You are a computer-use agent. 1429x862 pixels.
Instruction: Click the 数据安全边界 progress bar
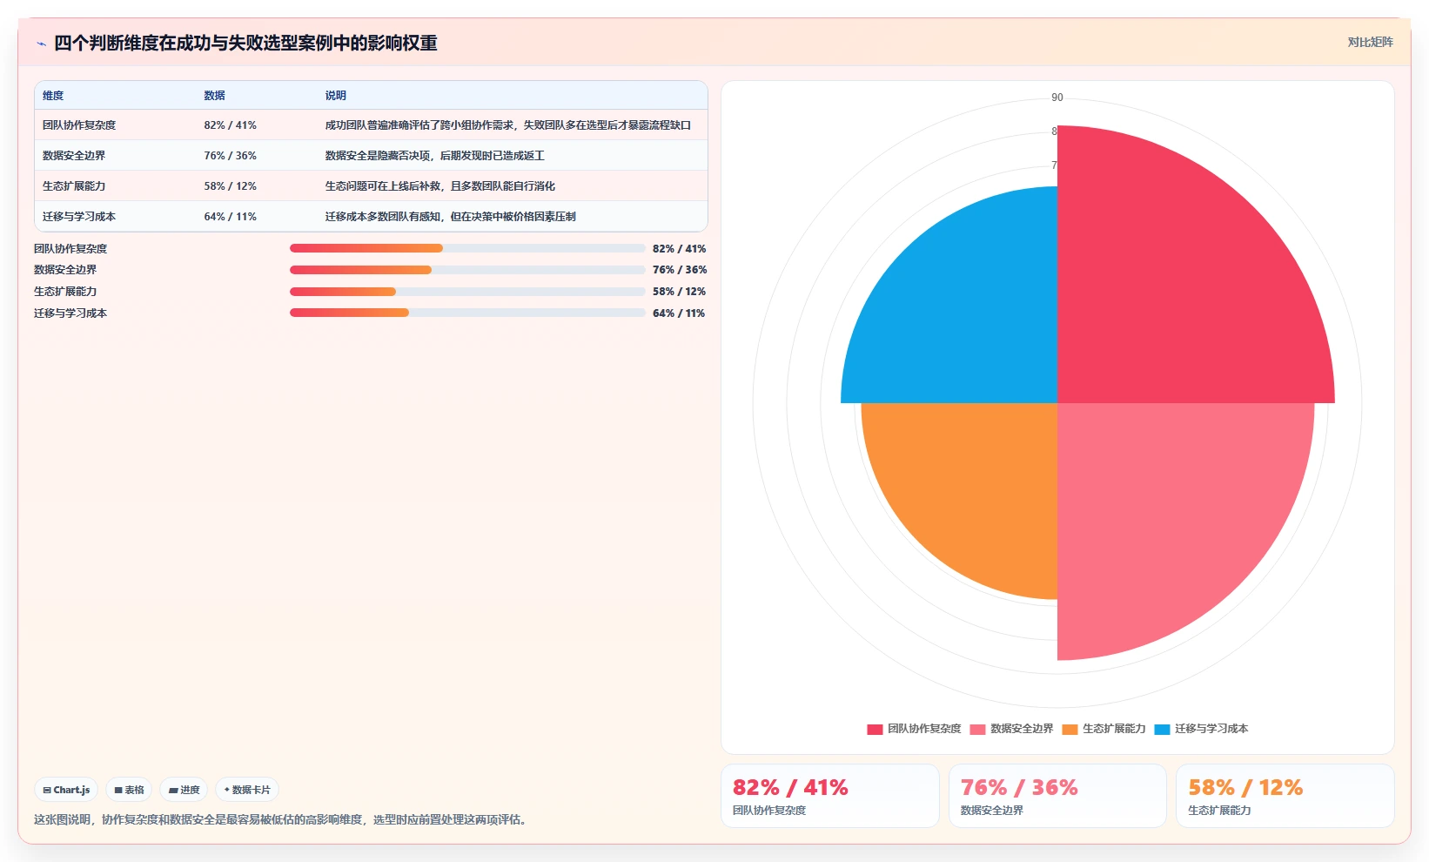pos(467,270)
